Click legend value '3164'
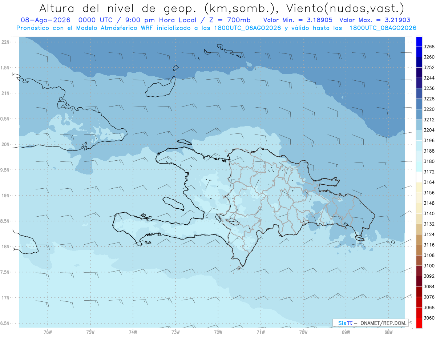The width and height of the screenshot is (436, 337). (429, 182)
